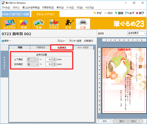Click the vertical ruler beside preview
Screen dimensions: 147x124
click(x=99, y=81)
